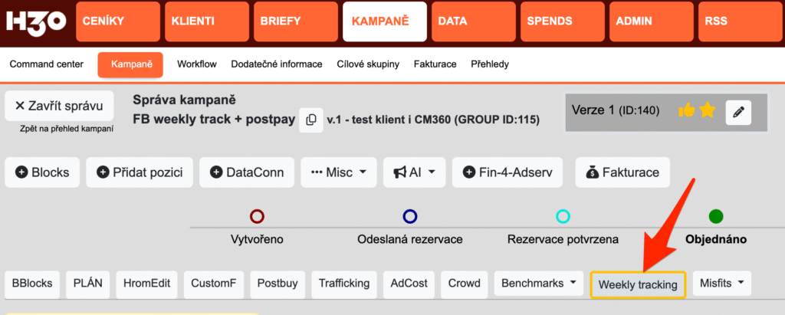This screenshot has height=315, width=785.
Task: Click the green Objednáno status dot
Action: tap(716, 216)
